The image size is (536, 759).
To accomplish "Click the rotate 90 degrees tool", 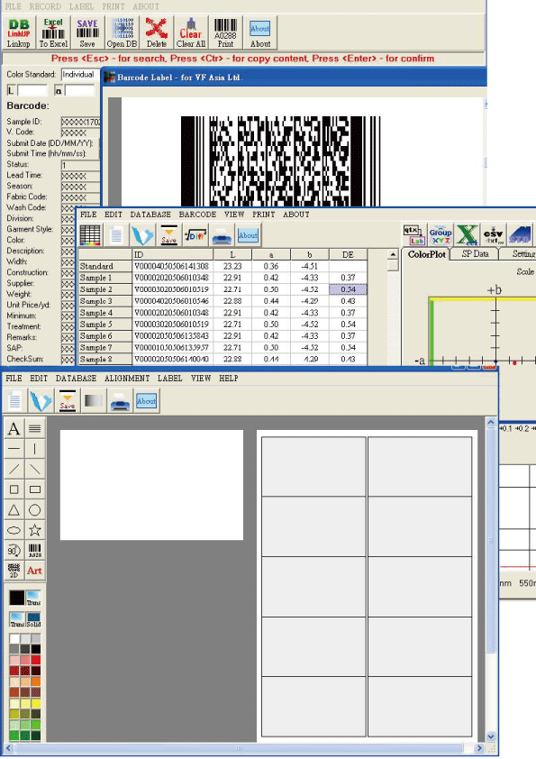I will 14,551.
